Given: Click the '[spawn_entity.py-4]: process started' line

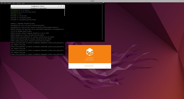Looking at the screenshot, I should [x=30, y=41].
